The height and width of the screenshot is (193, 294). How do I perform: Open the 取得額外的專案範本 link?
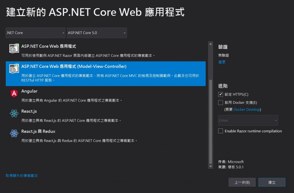[x=22, y=176]
